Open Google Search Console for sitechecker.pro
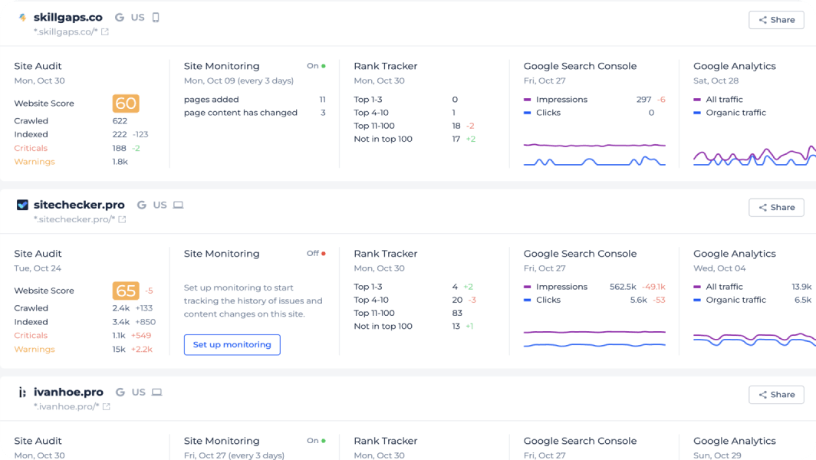This screenshot has width=816, height=460. (581, 254)
